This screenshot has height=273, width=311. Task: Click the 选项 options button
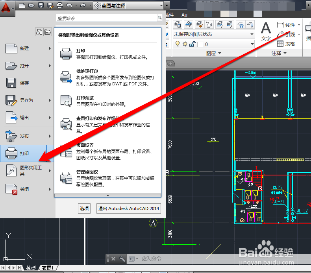pyautogui.click(x=84, y=208)
